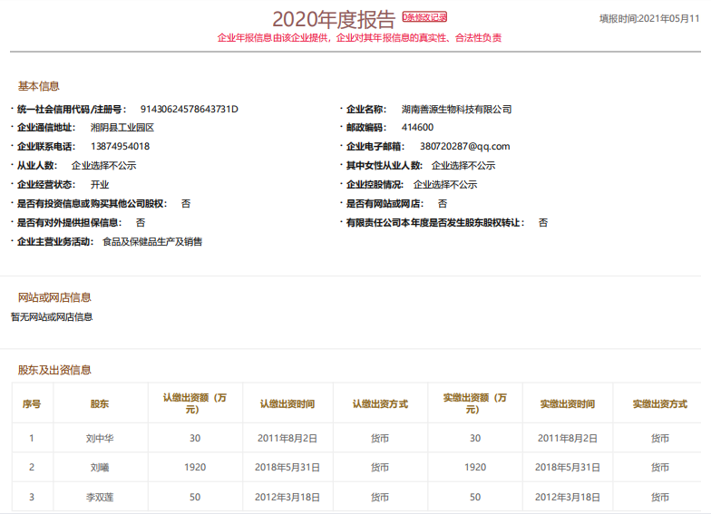Click shareholder name 刘中华 in table
Image resolution: width=711 pixels, height=514 pixels.
point(100,438)
